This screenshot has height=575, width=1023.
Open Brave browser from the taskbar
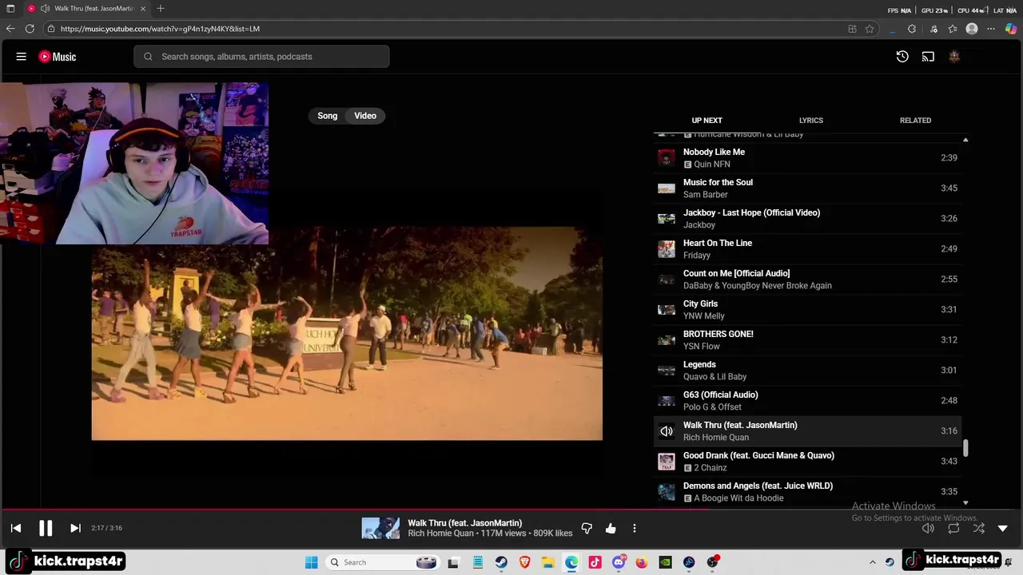tap(525, 562)
